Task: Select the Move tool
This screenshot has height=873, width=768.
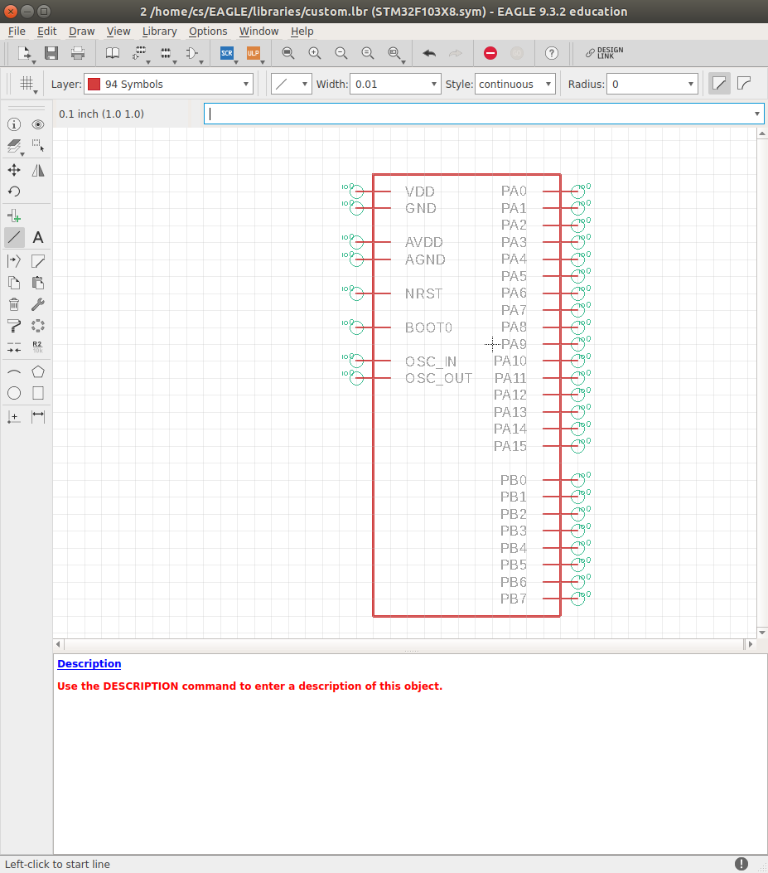Action: [x=14, y=170]
